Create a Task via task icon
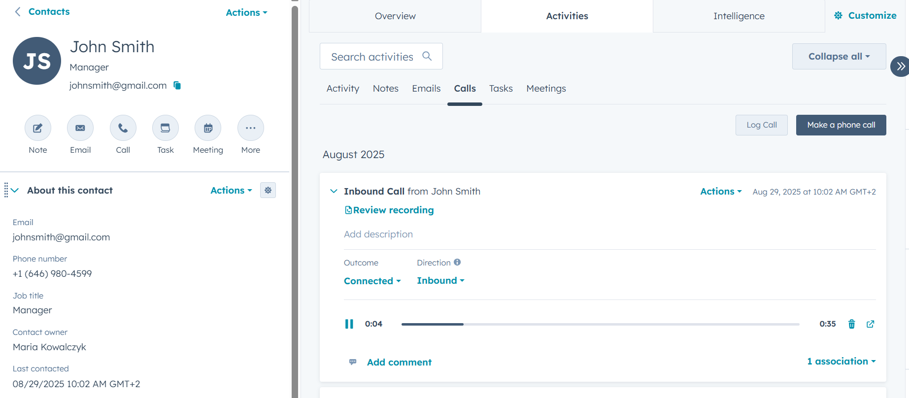Image resolution: width=909 pixels, height=398 pixels. click(166, 128)
